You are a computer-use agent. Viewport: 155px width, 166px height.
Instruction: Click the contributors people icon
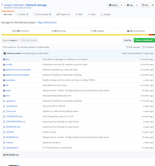(128, 31)
